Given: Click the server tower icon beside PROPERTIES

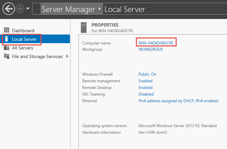Looking at the screenshot, I should pyautogui.click(x=84, y=28).
